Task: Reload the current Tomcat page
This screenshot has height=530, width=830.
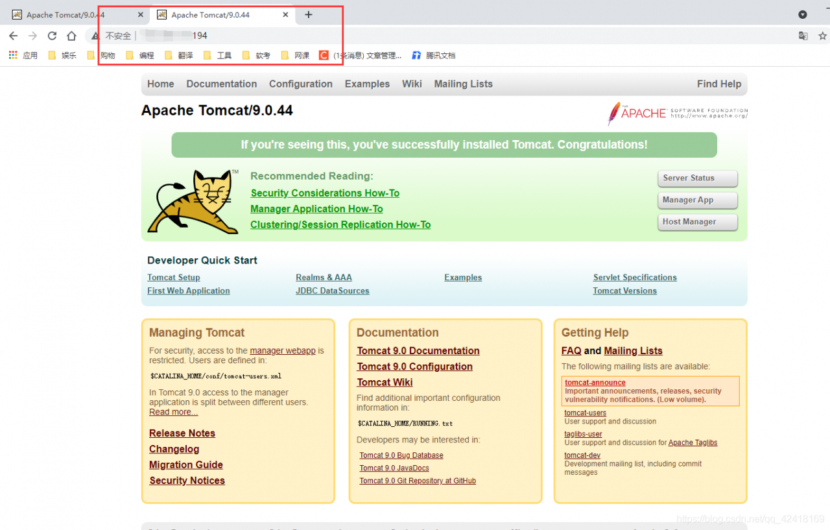Action: pos(52,36)
